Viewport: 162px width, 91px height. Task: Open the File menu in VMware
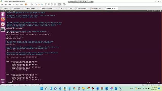point(2,4)
